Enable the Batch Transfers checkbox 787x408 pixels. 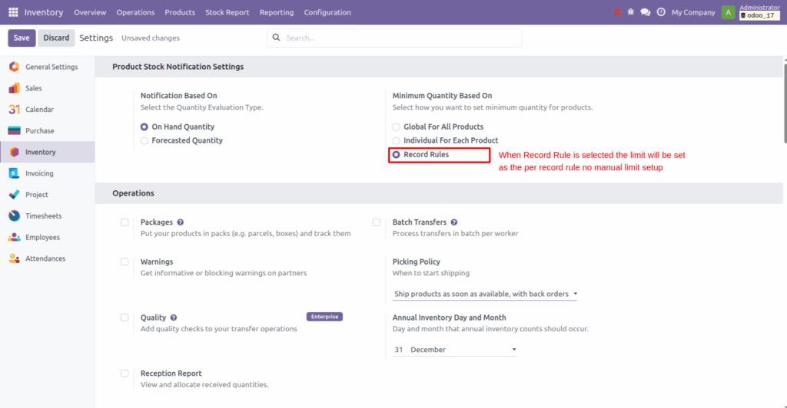click(x=377, y=222)
